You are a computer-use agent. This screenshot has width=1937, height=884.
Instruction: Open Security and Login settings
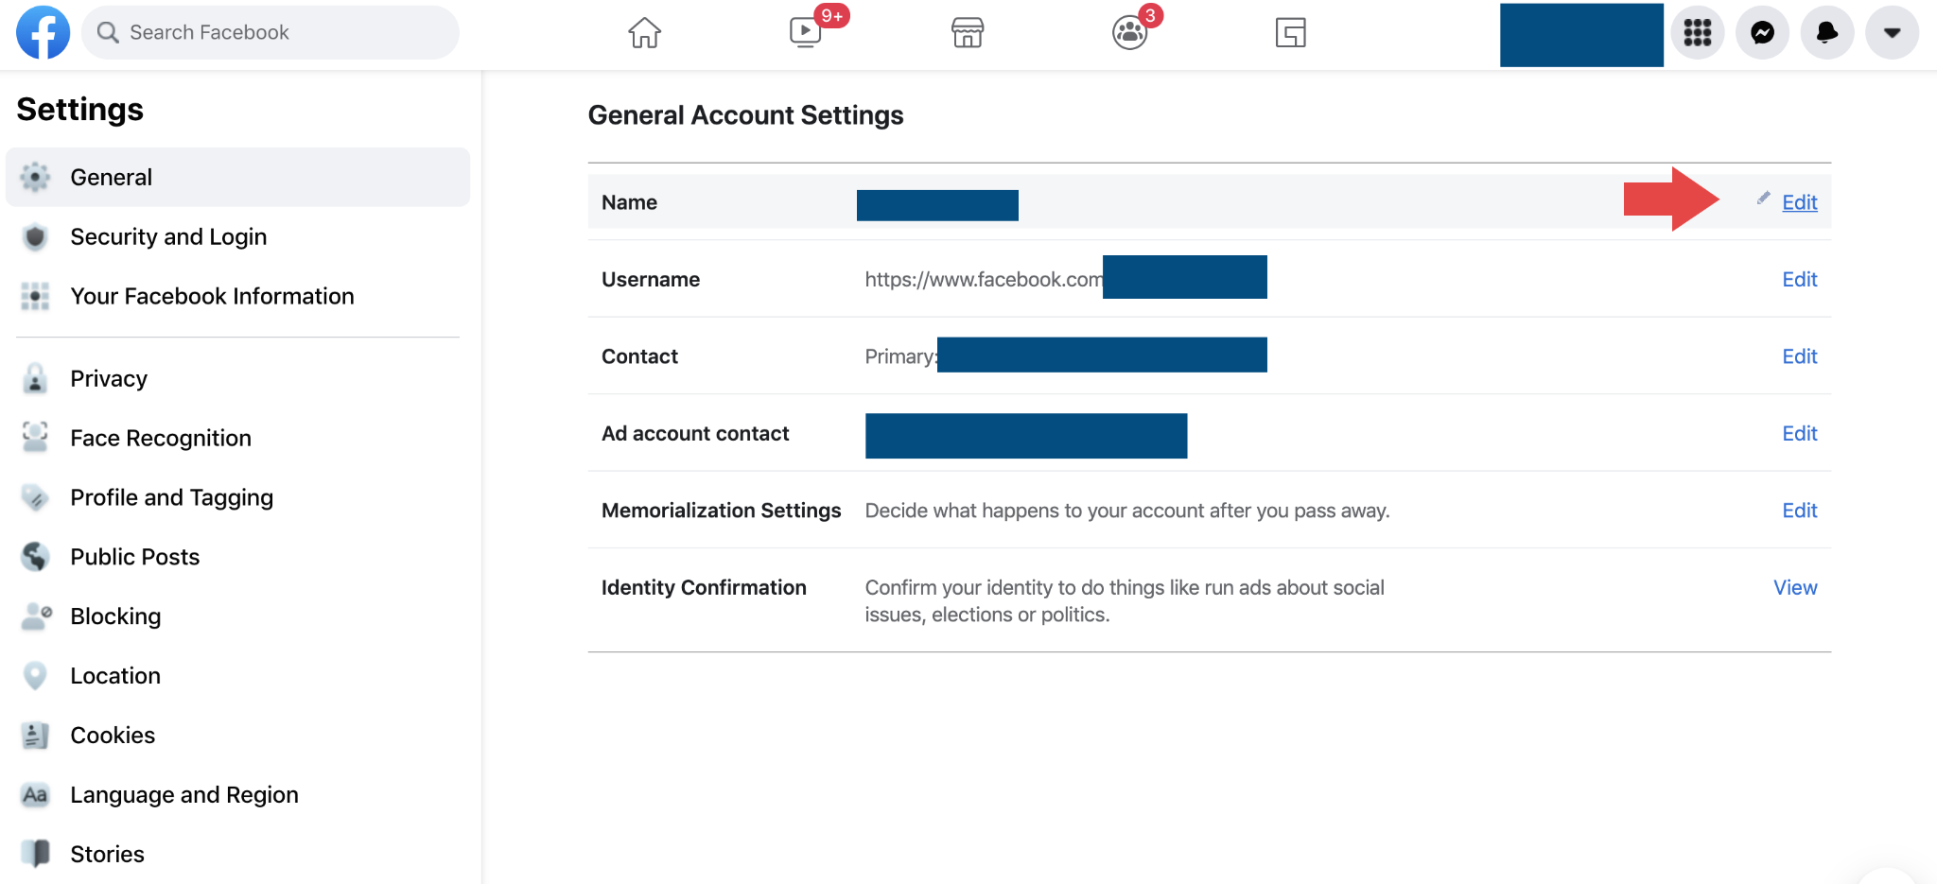pos(237,236)
